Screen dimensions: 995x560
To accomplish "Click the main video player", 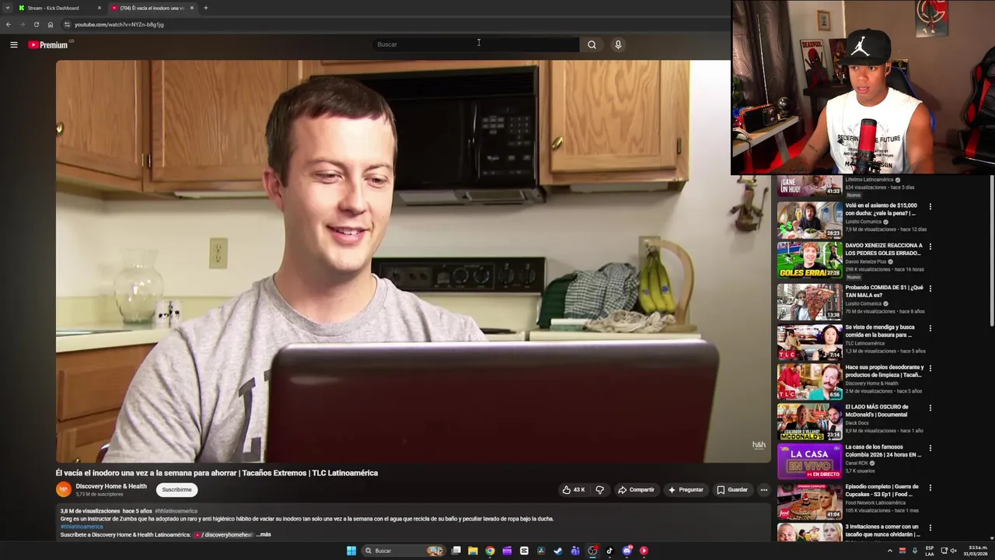I will pos(413,261).
